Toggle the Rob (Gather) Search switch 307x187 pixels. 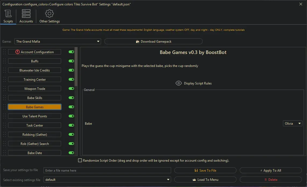71,144
